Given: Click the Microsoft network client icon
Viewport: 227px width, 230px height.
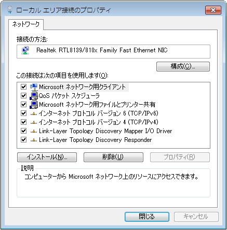Looking at the screenshot, I should pyautogui.click(x=34, y=87).
